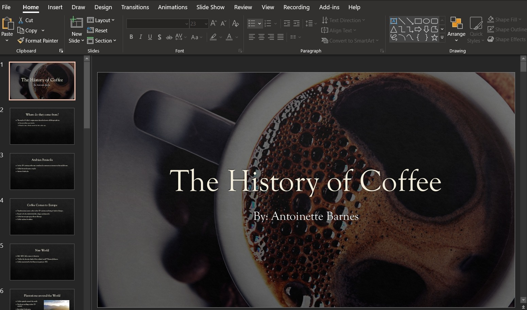Click the Decrease Font Size icon
This screenshot has width=527, height=310.
[223, 23]
